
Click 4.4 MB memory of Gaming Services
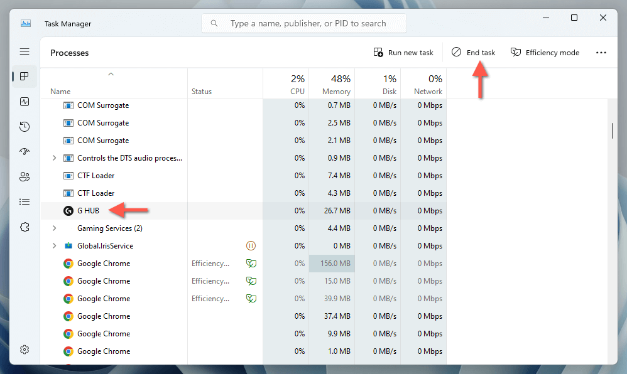click(x=332, y=228)
